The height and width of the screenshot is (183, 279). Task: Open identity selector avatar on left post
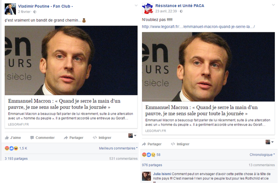coord(132,136)
